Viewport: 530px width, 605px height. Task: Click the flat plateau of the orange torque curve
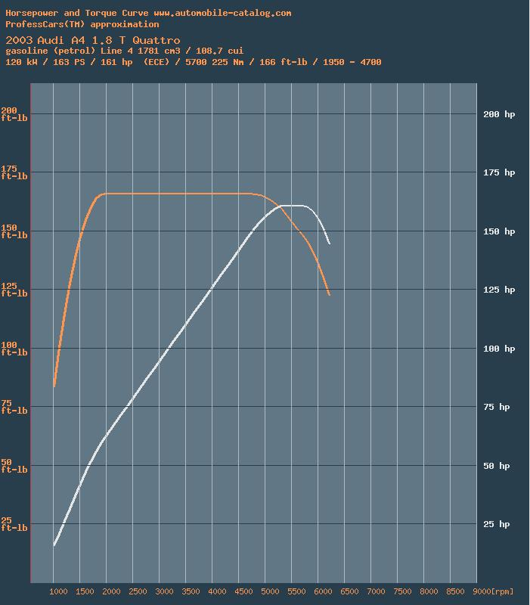pyautogui.click(x=181, y=194)
